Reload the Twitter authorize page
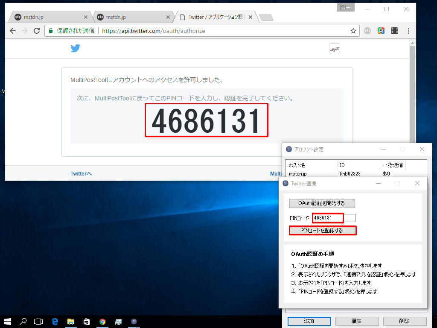Viewport: 437px width, 328px height. (x=37, y=31)
